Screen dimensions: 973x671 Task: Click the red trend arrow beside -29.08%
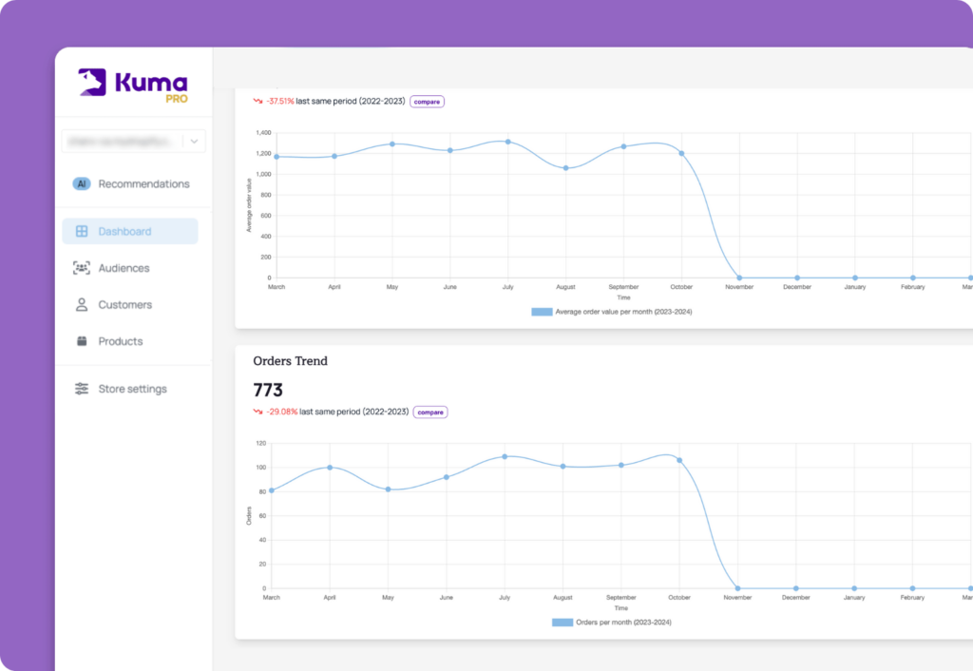(258, 412)
